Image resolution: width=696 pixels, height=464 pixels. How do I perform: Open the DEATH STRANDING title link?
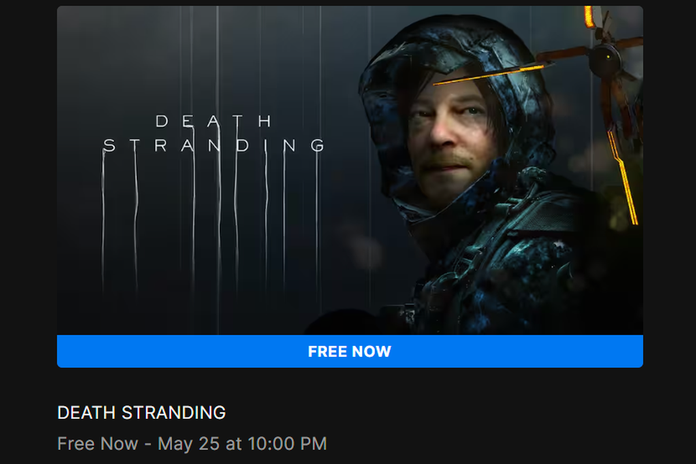[x=142, y=413]
